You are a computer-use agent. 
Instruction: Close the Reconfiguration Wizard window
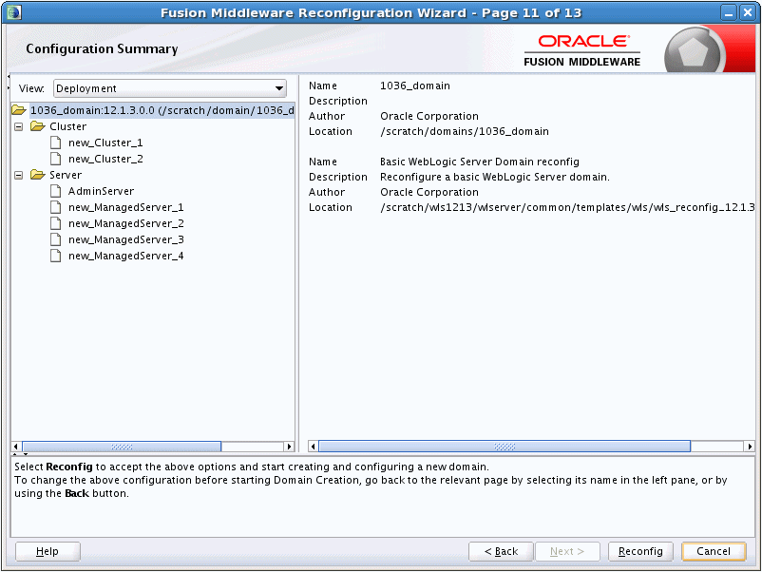coord(748,12)
